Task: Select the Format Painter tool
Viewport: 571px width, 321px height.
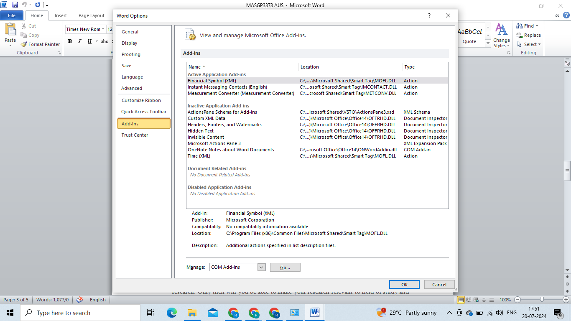Action: tap(40, 44)
